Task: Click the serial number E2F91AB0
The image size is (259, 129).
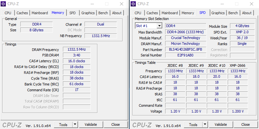Action: pyautogui.click(x=186, y=55)
